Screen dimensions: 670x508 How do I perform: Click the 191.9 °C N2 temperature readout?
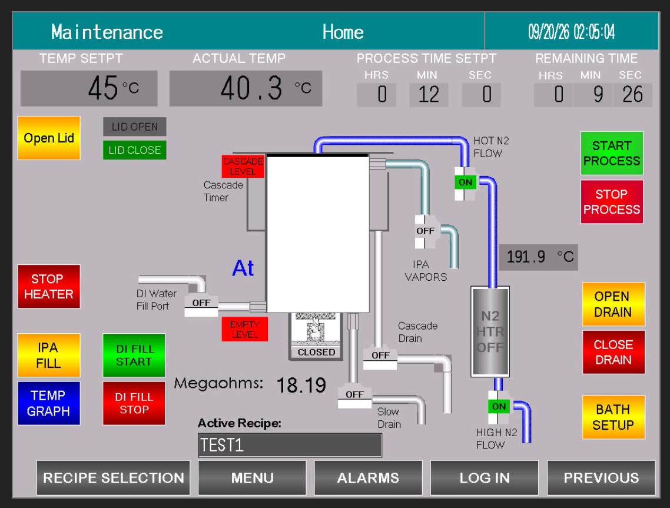pyautogui.click(x=538, y=257)
